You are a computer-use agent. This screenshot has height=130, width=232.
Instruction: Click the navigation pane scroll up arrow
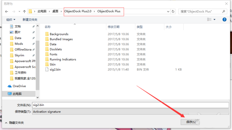[37, 26]
